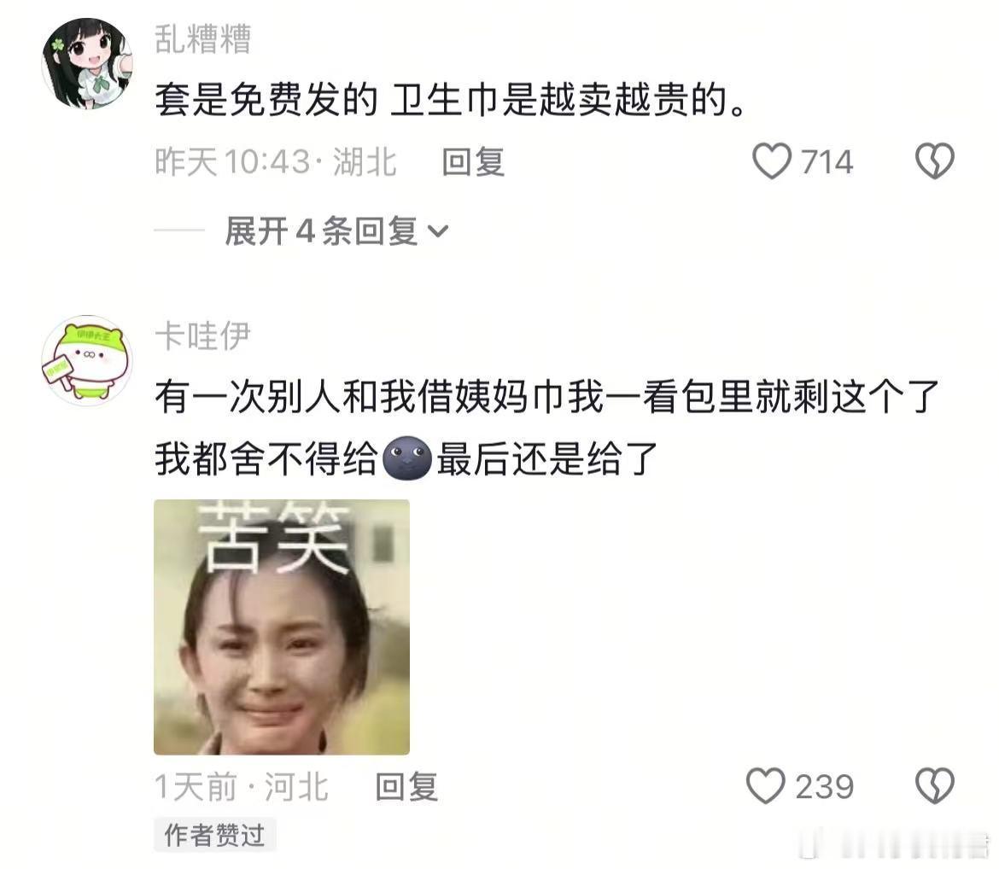Reply to 卡哇伊's comment using 回复
999x869 pixels.
[406, 786]
